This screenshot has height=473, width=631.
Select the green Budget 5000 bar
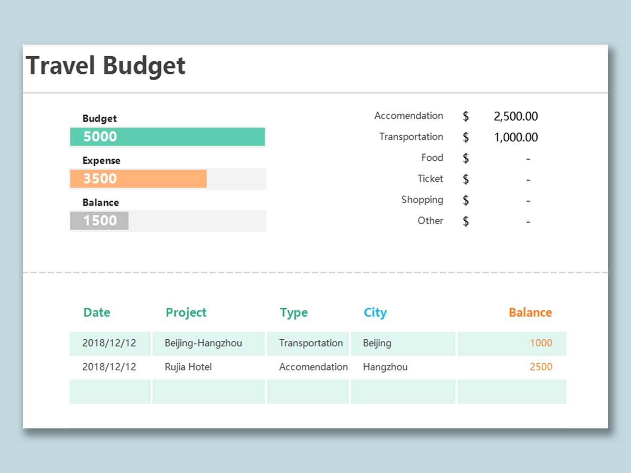(x=167, y=137)
